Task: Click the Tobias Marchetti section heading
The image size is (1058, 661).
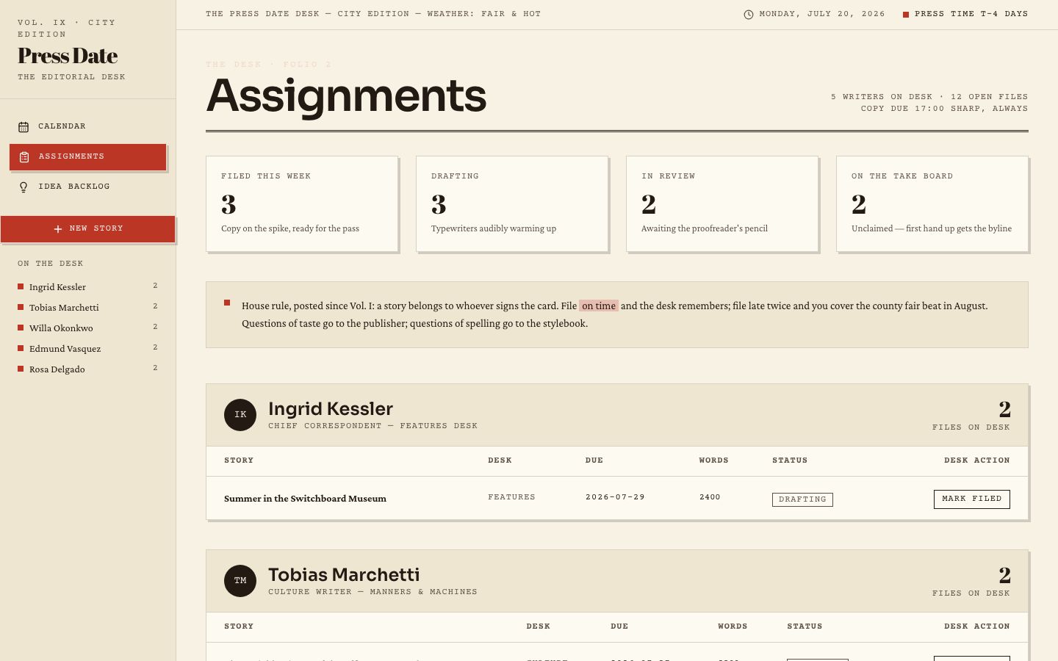Action: (x=344, y=575)
